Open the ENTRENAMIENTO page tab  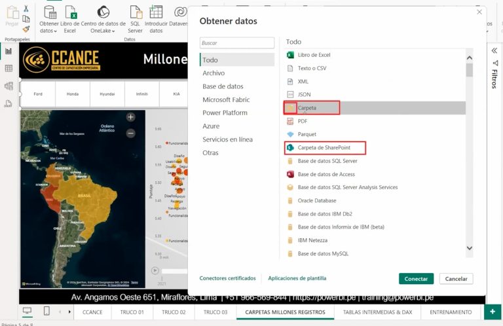[451, 312]
